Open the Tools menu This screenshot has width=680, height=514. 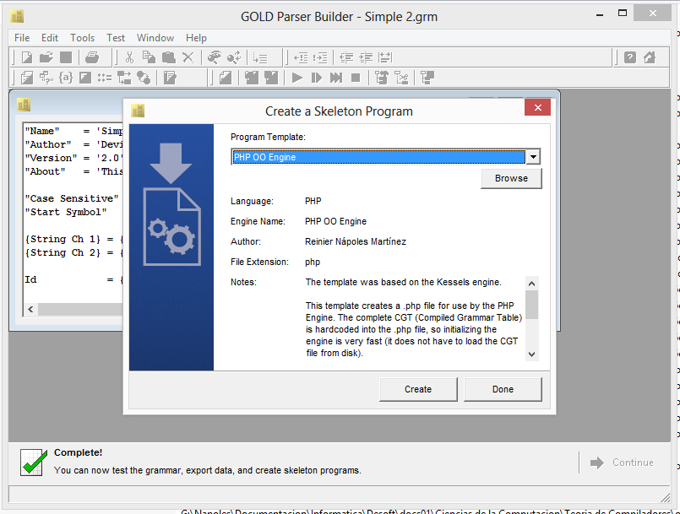tap(82, 38)
